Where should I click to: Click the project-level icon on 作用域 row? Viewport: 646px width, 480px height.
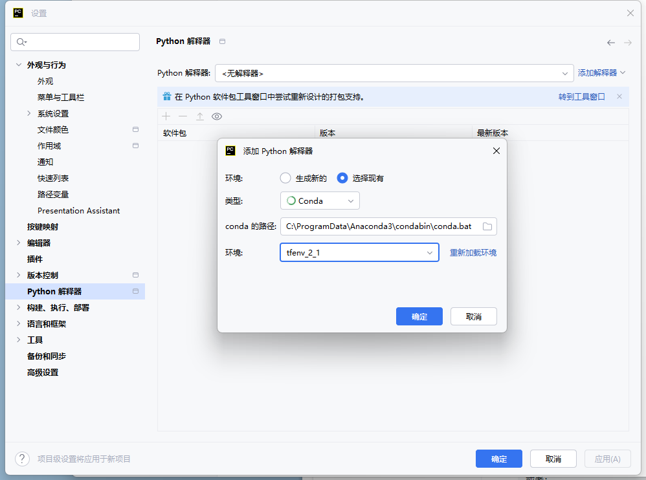[135, 146]
